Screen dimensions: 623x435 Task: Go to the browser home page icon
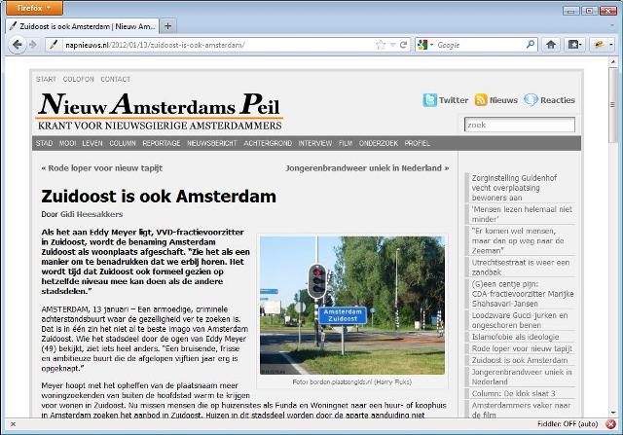pos(551,45)
